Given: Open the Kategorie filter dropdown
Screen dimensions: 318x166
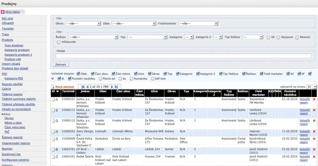Looking at the screenshot, I should click(189, 37).
